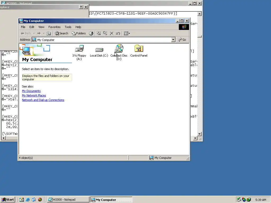Open the File menu
The image size is (271, 203).
click(23, 27)
